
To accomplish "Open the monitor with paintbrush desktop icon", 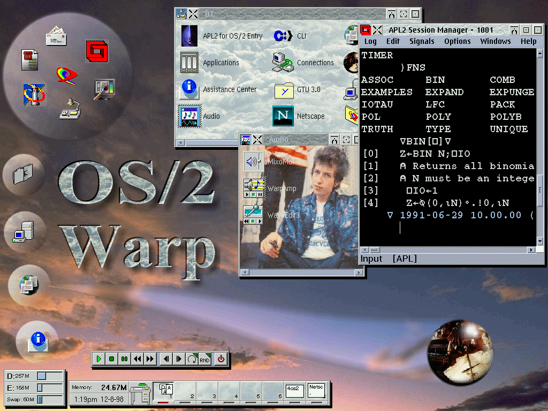I will 104,89.
